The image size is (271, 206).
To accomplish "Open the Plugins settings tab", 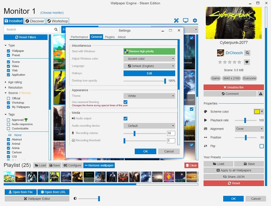I will [110, 37].
